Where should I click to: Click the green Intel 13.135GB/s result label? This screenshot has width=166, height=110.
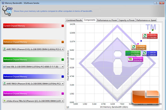(133, 53)
